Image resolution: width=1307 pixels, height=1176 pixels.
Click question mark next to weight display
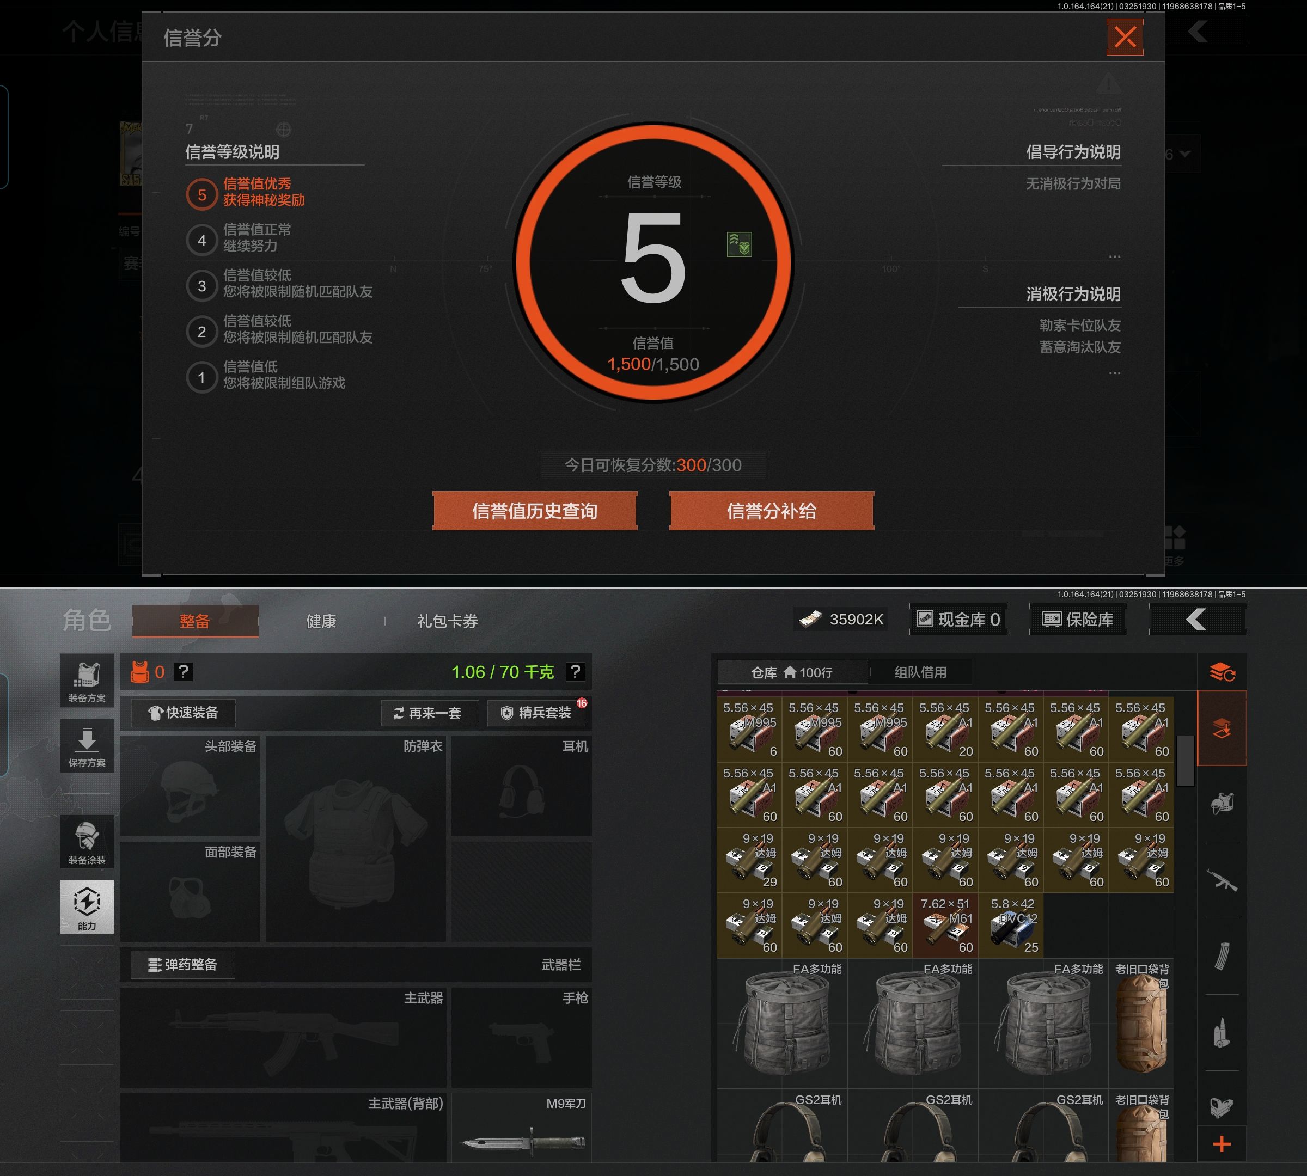click(575, 672)
